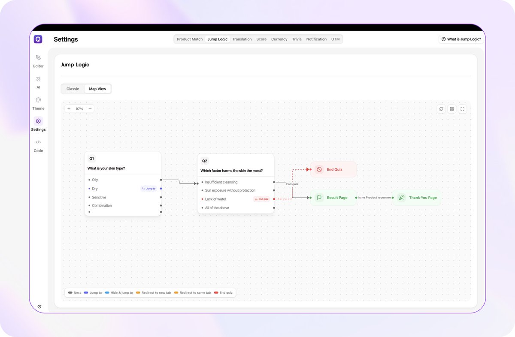This screenshot has width=515, height=337.
Task: Open the Score tab
Action: pos(261,39)
